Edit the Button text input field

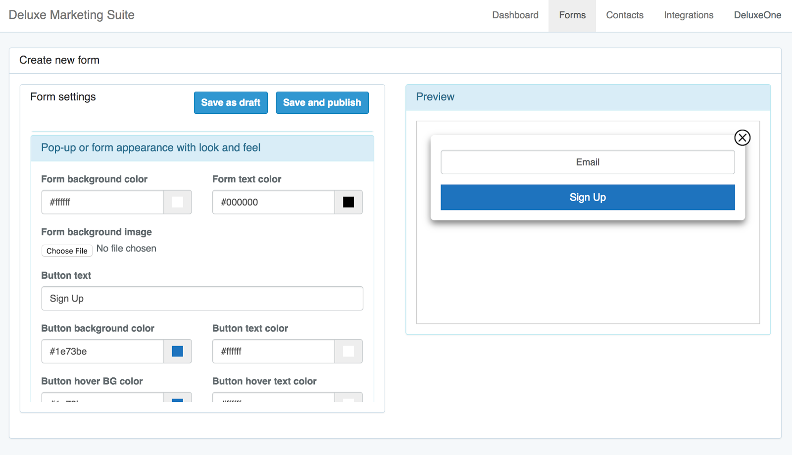coord(202,299)
